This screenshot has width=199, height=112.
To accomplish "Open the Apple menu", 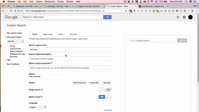I will pos(4,2).
